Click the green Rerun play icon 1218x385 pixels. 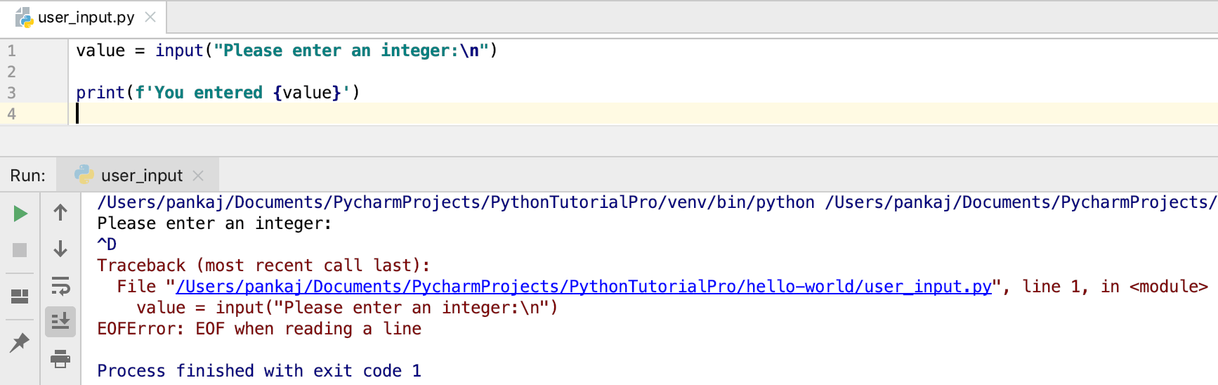[20, 214]
